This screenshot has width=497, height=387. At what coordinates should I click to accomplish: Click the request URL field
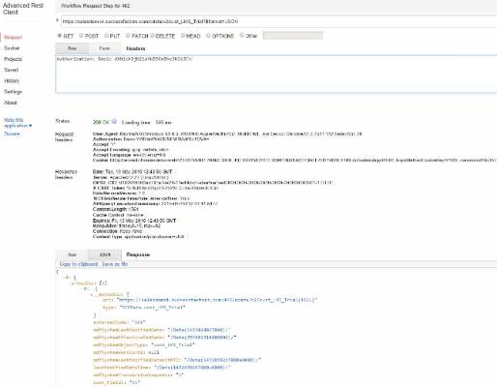point(278,21)
